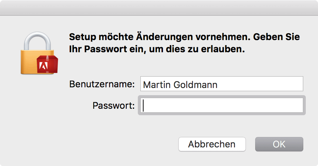
Task: Cancel the dialog with Abbrechen
Action: (212, 144)
